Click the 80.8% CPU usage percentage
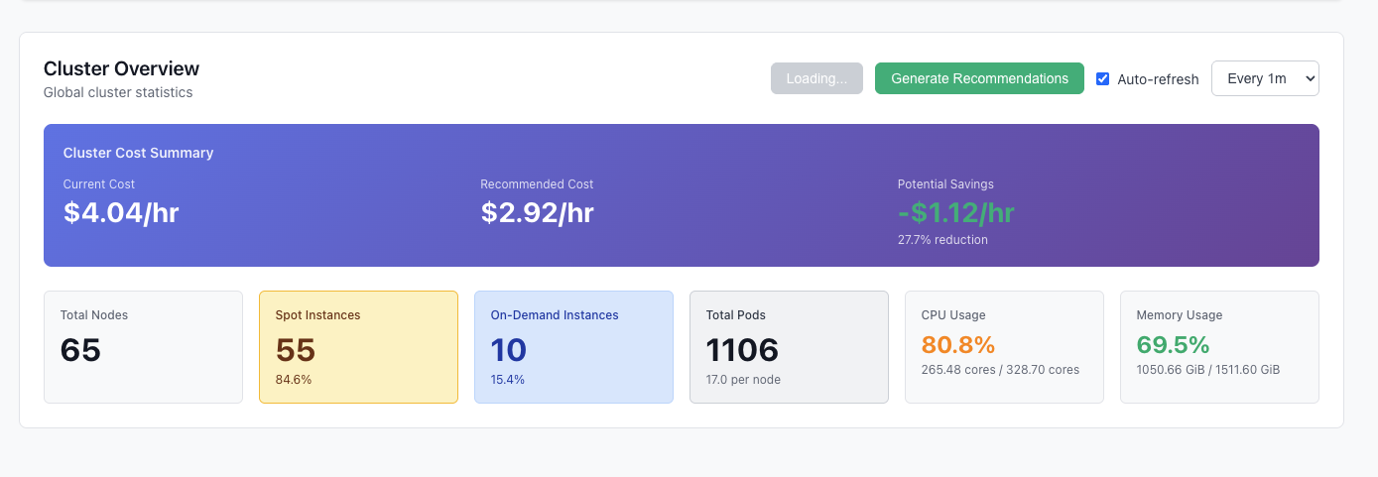Screen dimensions: 1378x477 coord(957,345)
